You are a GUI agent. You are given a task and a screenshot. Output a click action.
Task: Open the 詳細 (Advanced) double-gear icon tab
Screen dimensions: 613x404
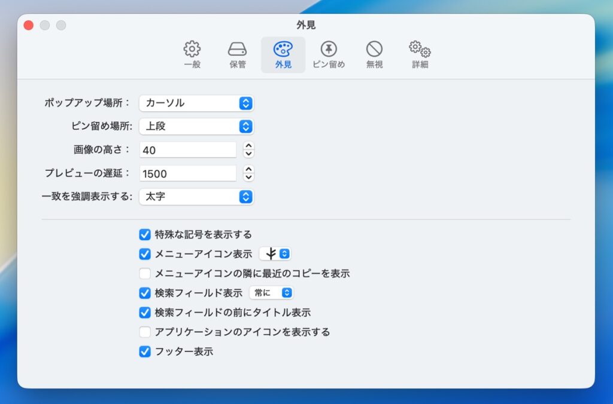tap(420, 54)
